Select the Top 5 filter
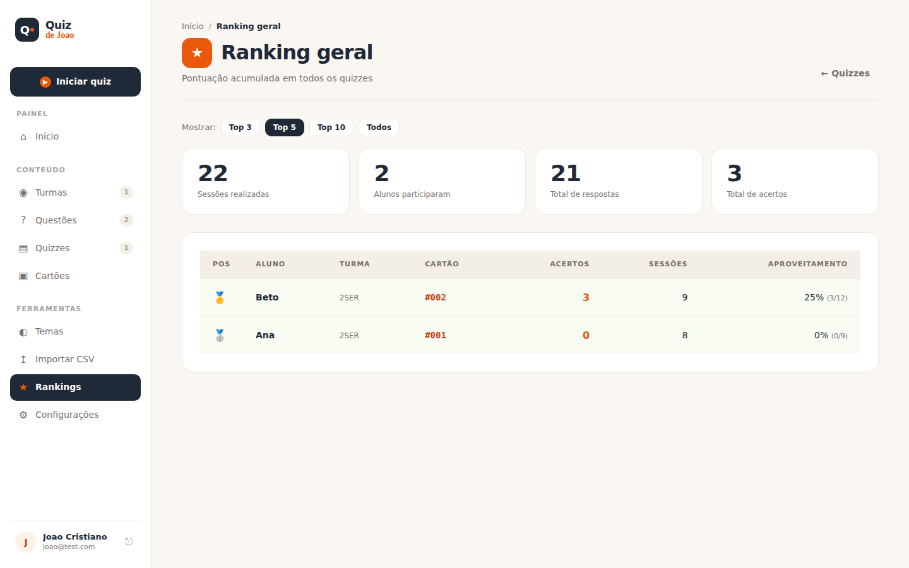 coord(285,127)
